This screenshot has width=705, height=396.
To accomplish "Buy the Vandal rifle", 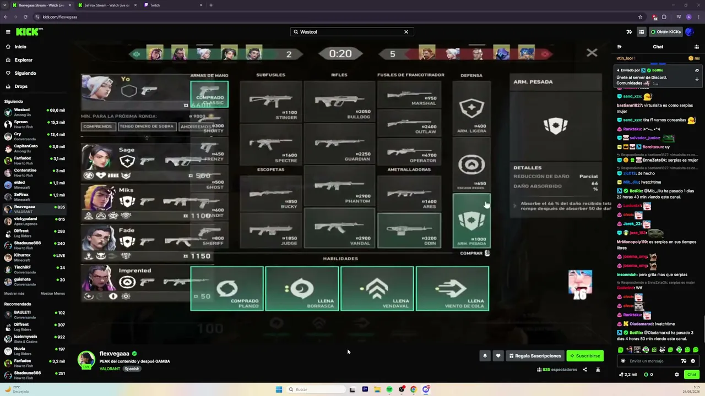I will tap(339, 228).
